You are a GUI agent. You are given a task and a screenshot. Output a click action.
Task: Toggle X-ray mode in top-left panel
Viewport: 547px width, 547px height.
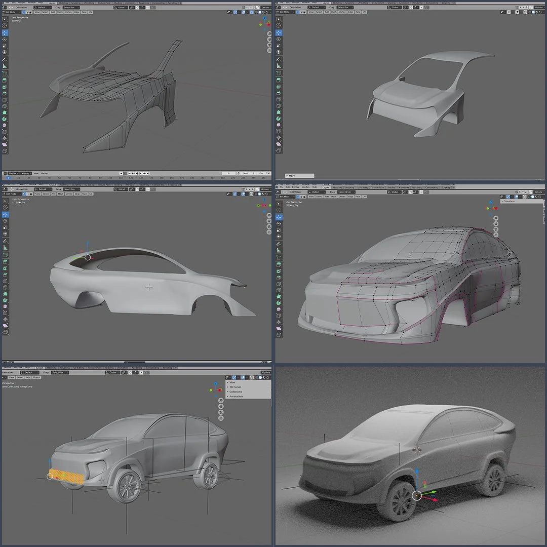[252, 12]
